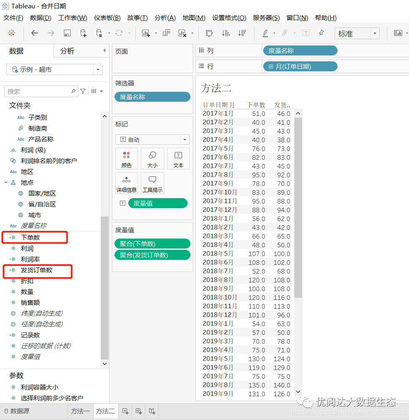Click the redo forward arrow
The width and height of the screenshot is (409, 420).
point(51,33)
